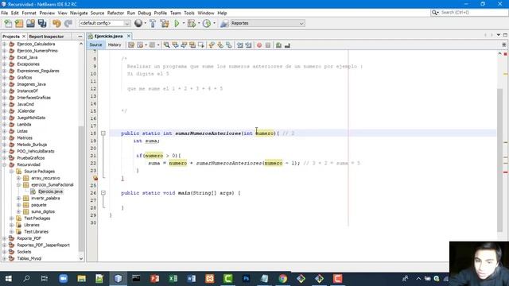Click the Find Selection magnifier icon in editor toolbar

tap(166, 45)
